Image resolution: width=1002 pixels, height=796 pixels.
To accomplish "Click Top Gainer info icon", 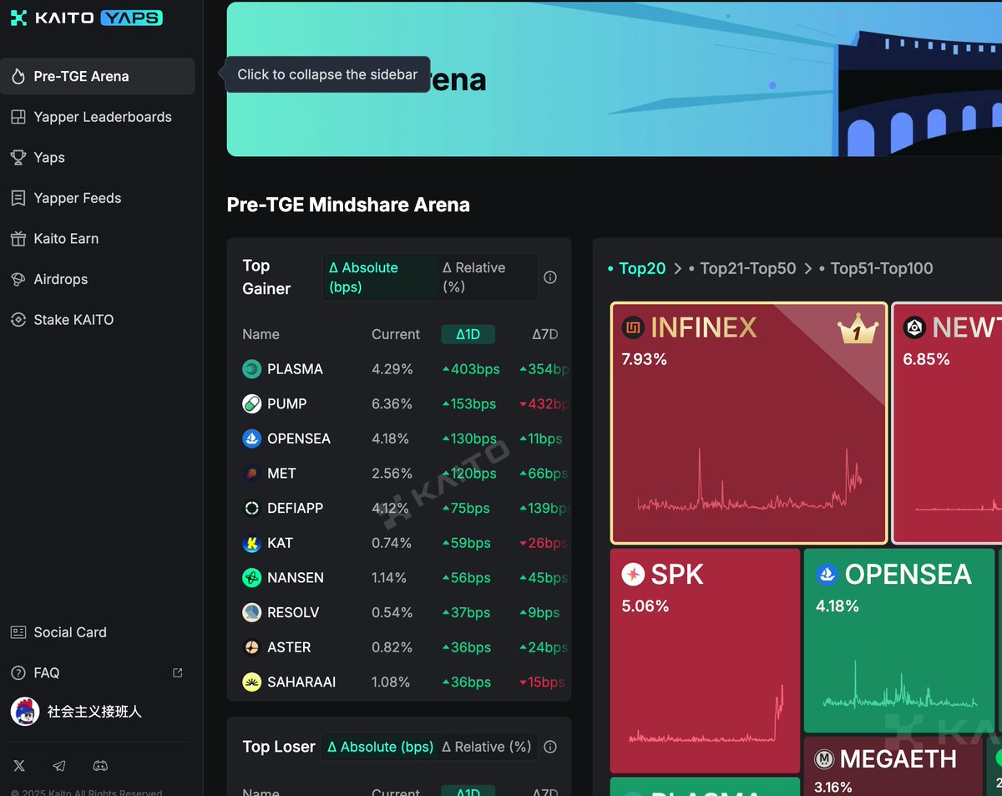I will (550, 277).
